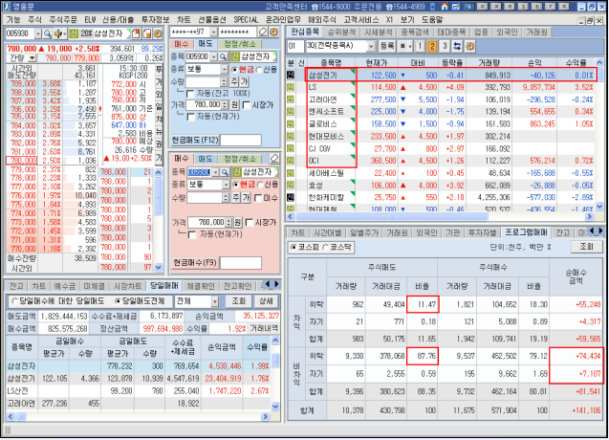This screenshot has height=440, width=609.
Task: Click the small blue icon after phone number 1544-4989
Action: (x=433, y=7)
